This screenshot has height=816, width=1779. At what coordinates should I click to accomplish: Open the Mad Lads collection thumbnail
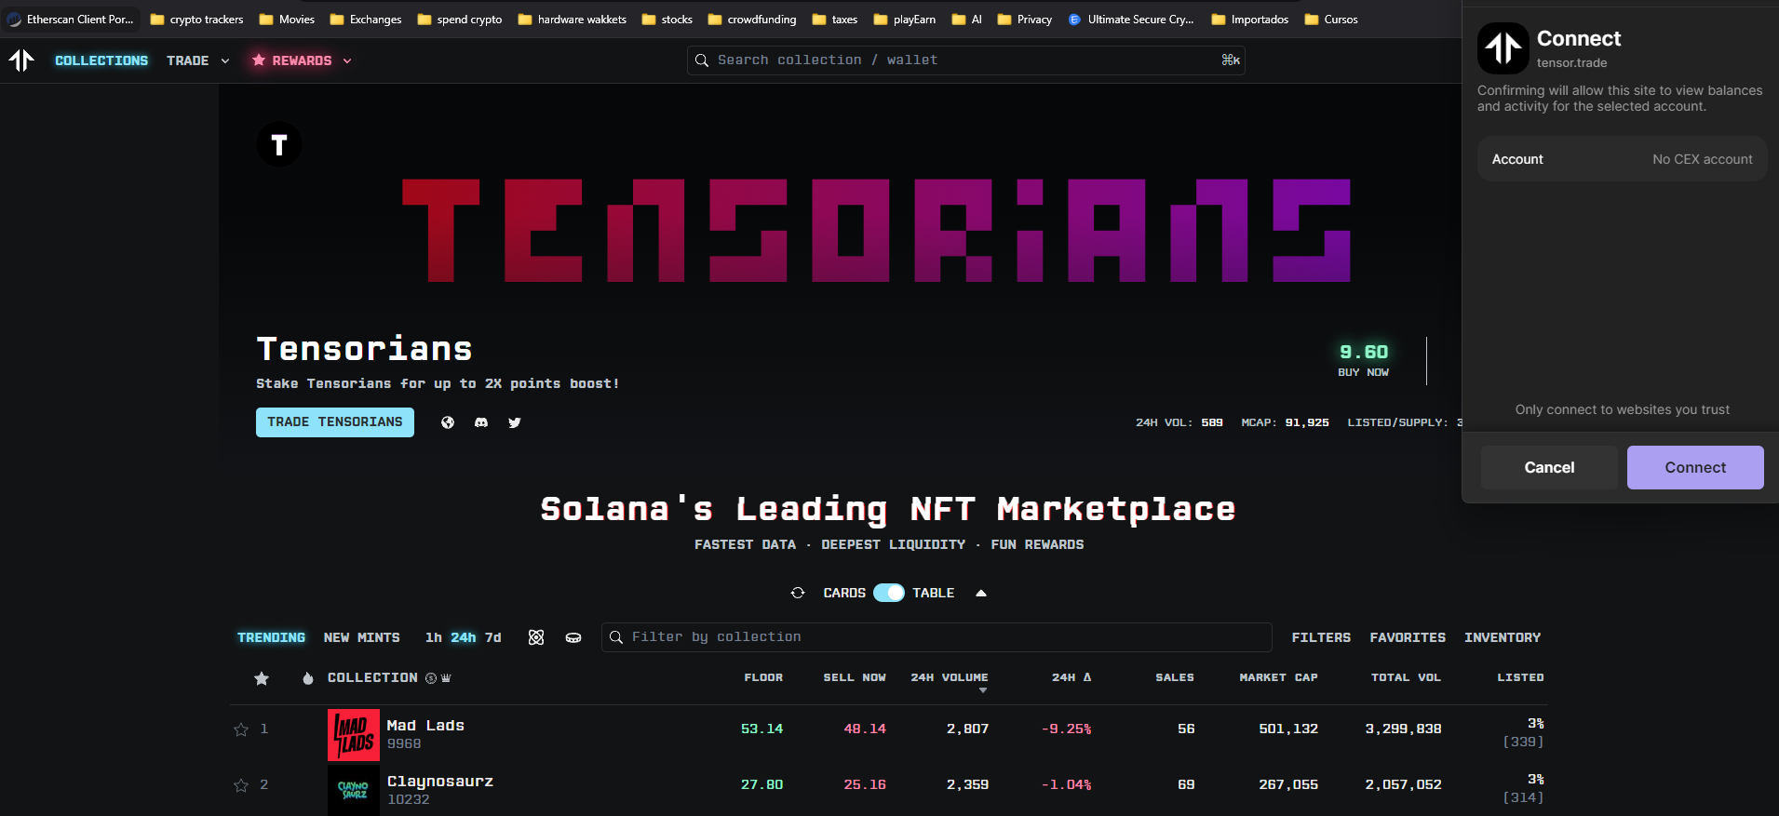(354, 735)
